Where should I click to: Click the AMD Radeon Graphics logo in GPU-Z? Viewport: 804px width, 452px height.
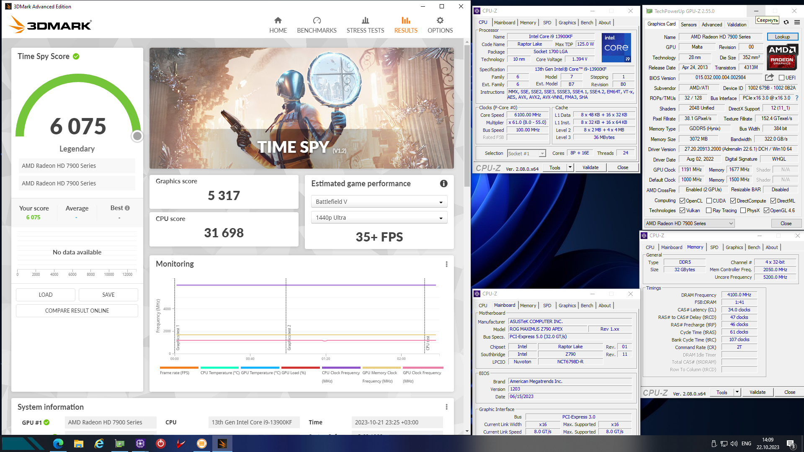coord(782,57)
